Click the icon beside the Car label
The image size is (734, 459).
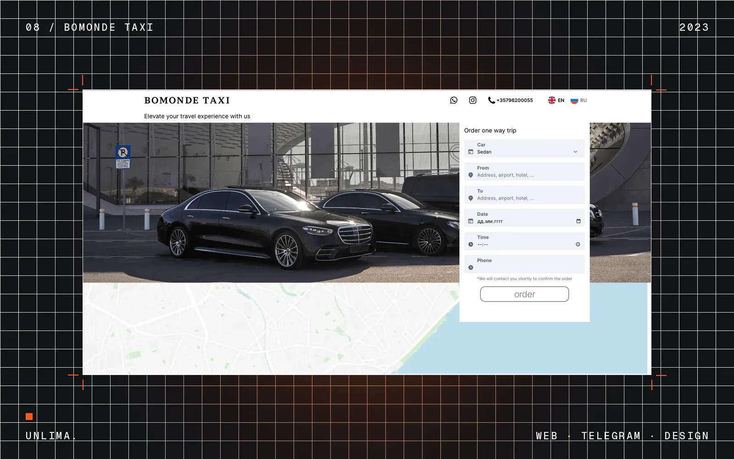coord(471,152)
